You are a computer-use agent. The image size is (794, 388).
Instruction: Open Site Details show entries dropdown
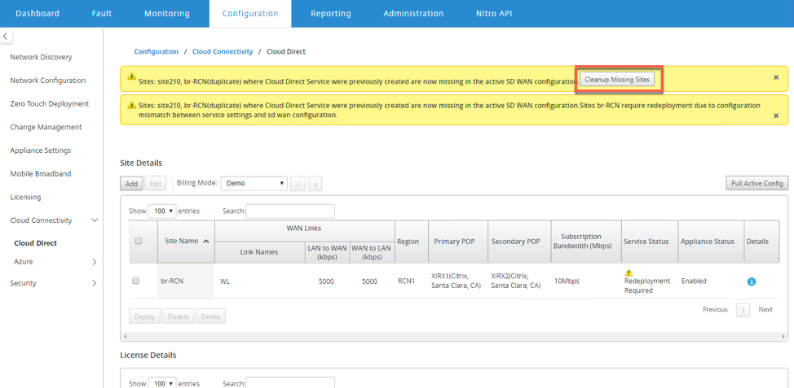(x=162, y=211)
